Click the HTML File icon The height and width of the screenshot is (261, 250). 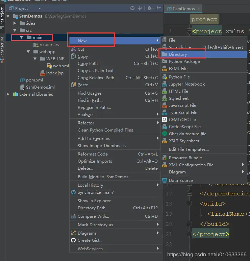click(165, 91)
